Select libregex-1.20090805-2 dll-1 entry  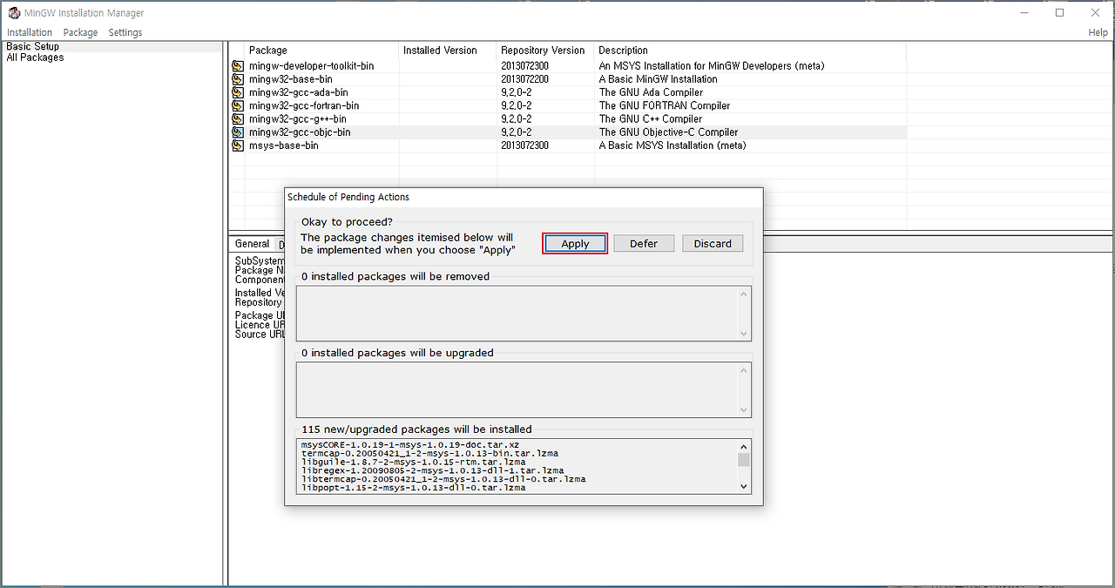coord(432,470)
